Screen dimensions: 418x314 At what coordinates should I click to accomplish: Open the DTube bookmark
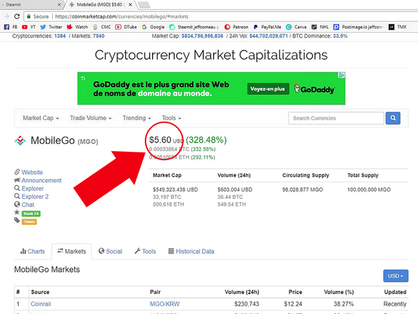coord(126,27)
